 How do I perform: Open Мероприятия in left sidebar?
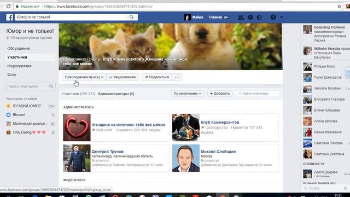[19, 66]
